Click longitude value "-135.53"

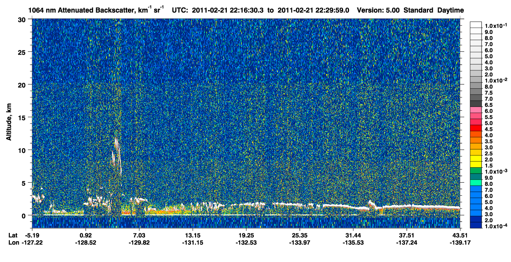click(x=353, y=242)
